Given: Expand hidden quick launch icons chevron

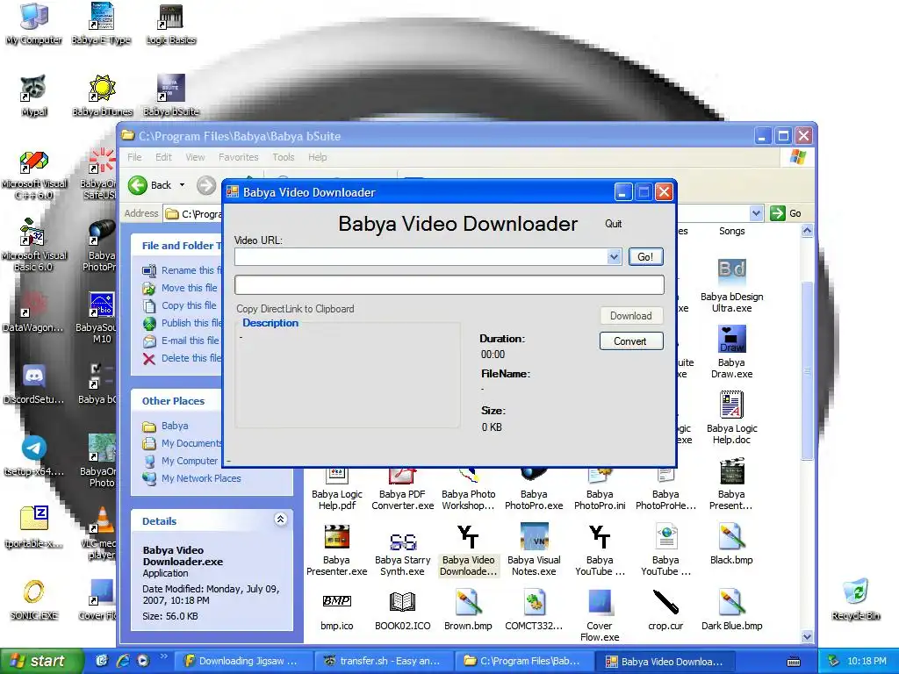Looking at the screenshot, I should pyautogui.click(x=164, y=656).
